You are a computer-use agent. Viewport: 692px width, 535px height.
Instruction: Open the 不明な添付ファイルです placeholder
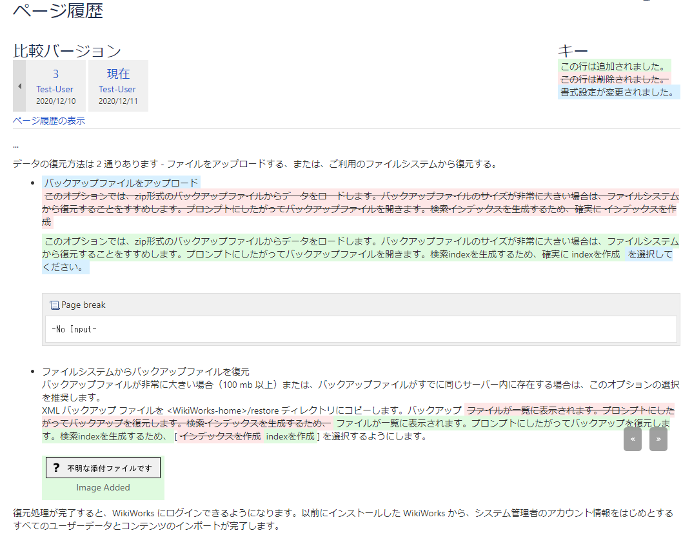[109, 469]
